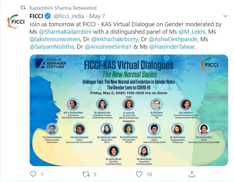This screenshot has width=234, height=182.
Task: Open Kadambini Sharma Retweeted link
Action: (x=63, y=8)
